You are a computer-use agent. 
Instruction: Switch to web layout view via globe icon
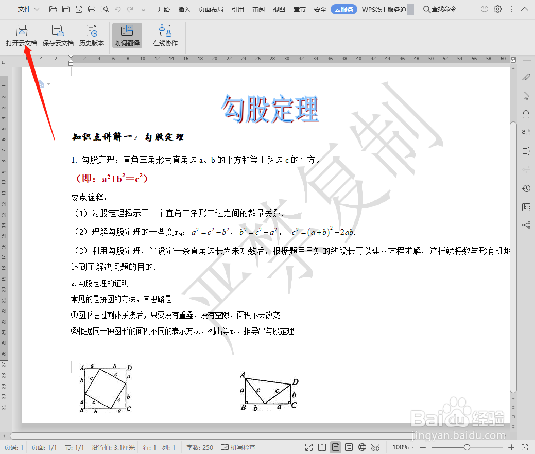(x=363, y=447)
